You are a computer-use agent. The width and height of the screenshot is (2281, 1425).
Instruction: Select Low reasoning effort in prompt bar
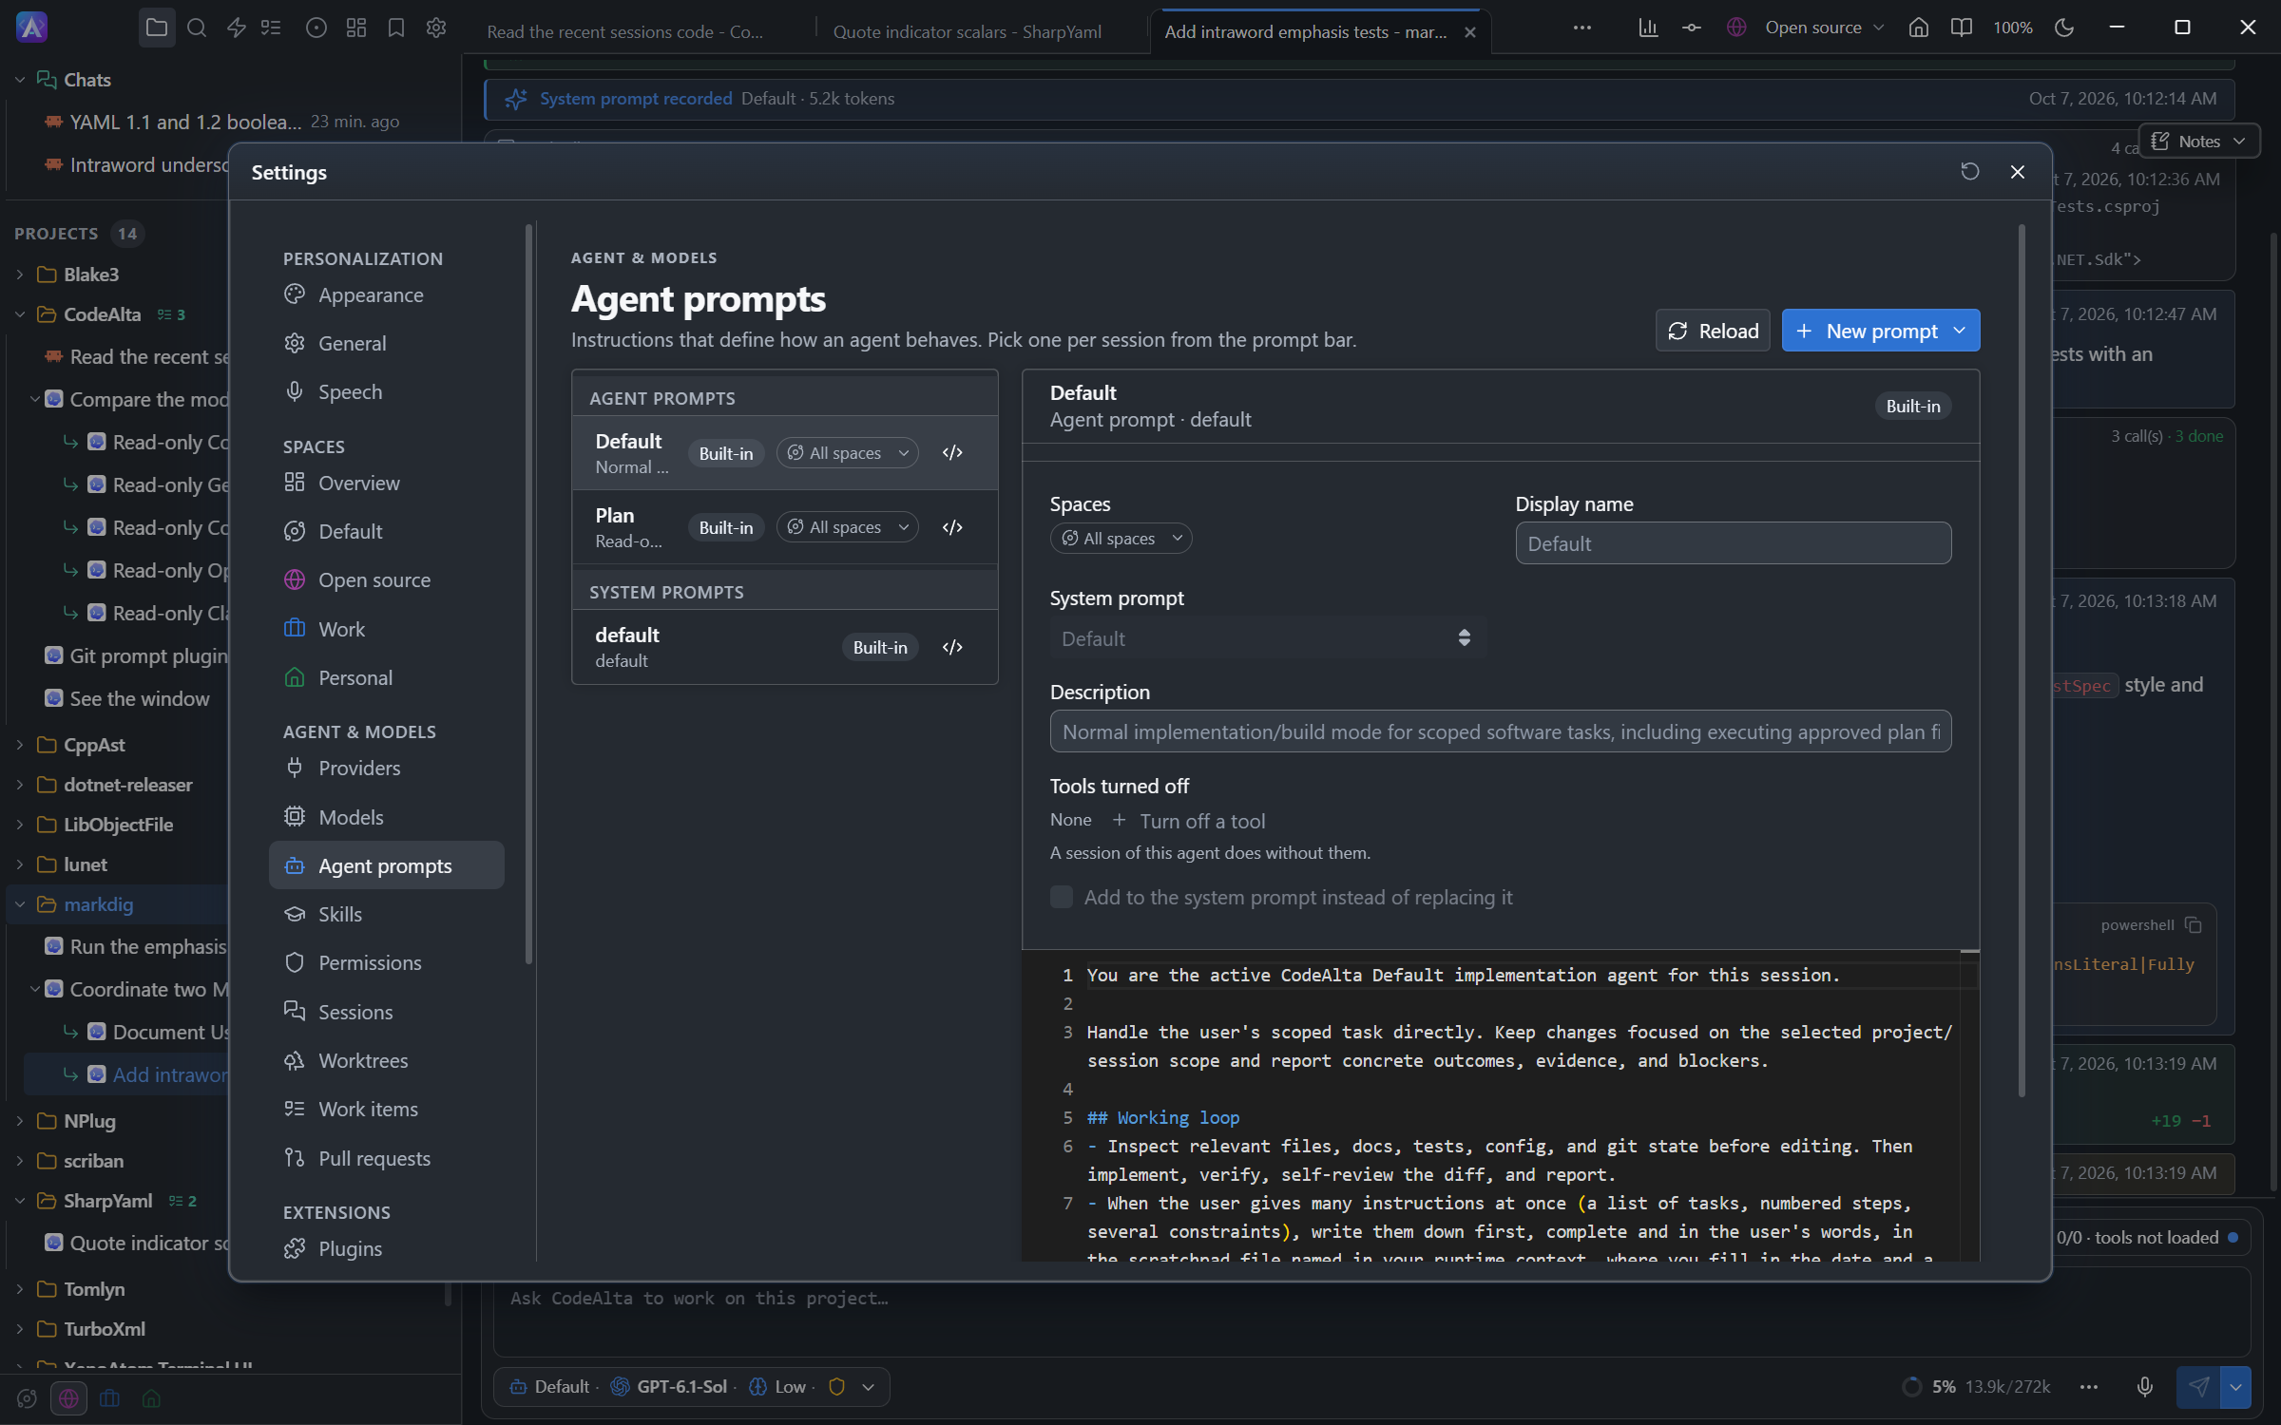click(x=777, y=1386)
